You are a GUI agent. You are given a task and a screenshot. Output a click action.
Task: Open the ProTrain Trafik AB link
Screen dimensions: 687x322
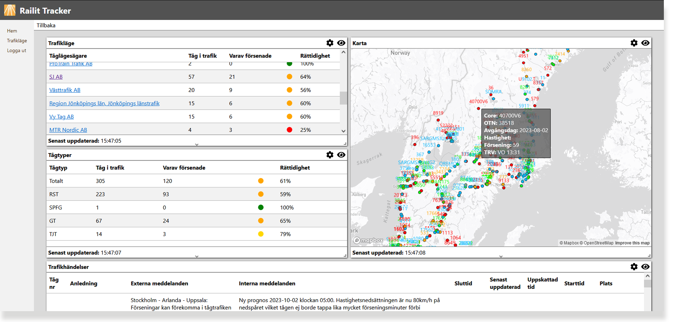click(x=71, y=64)
